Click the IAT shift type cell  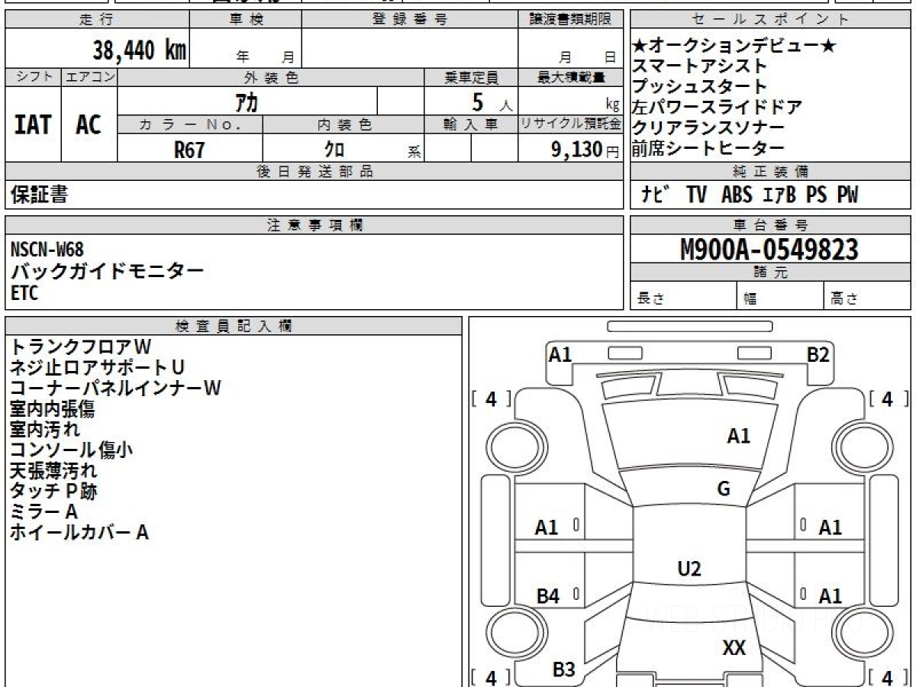coord(33,124)
